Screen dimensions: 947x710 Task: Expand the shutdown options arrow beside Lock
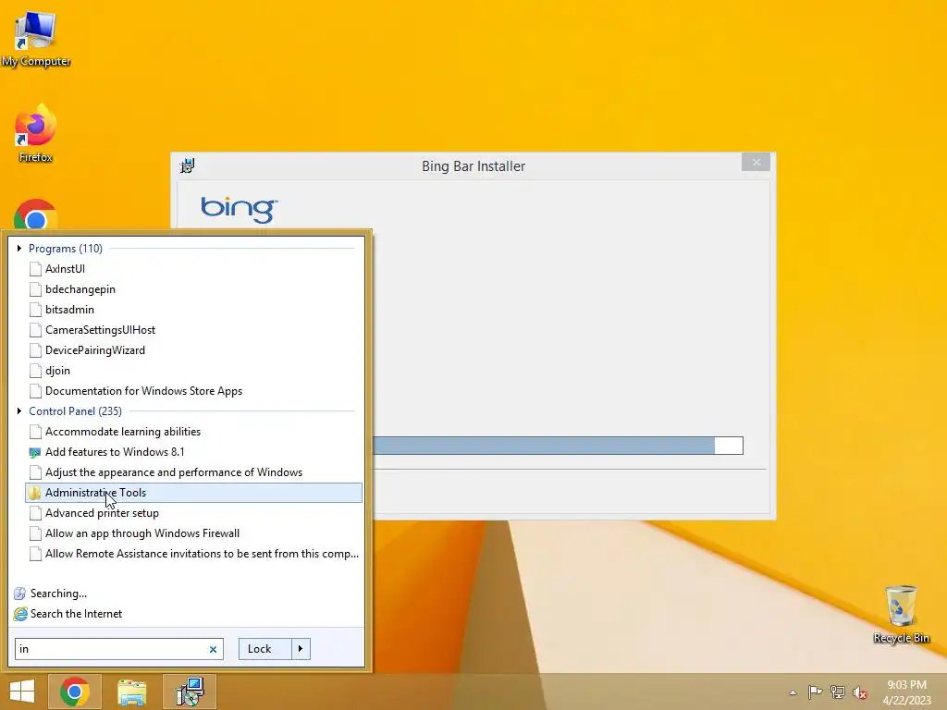point(301,649)
